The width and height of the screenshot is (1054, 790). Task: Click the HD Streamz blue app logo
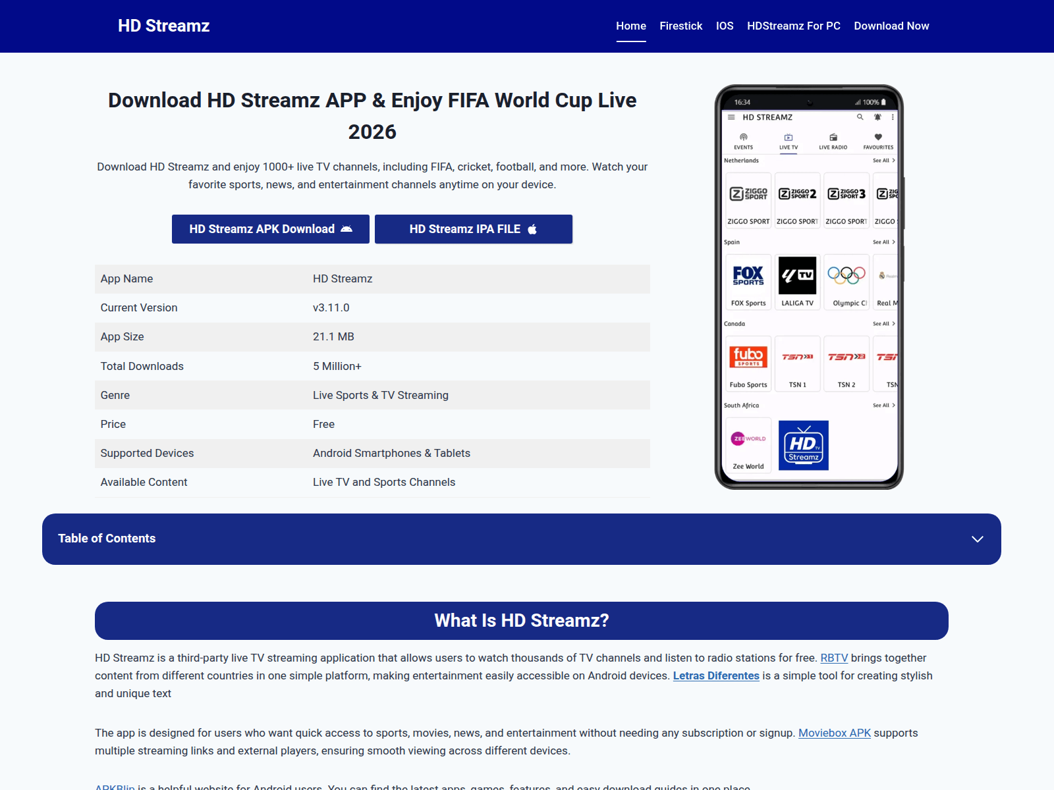point(804,446)
